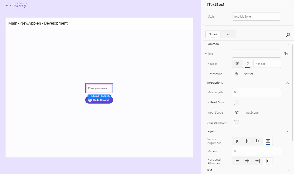Enable the Is Read Only checkbox
Viewport: 294px width, 174px height.
(236, 102)
